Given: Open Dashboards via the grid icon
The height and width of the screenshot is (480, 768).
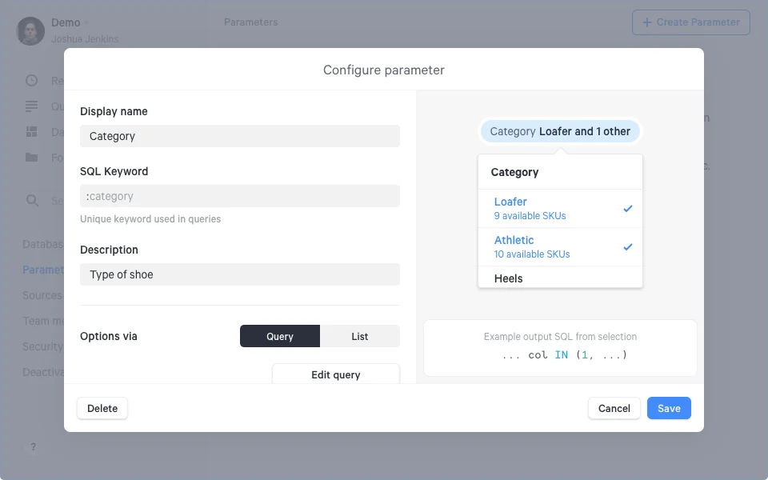Looking at the screenshot, I should click(x=32, y=131).
